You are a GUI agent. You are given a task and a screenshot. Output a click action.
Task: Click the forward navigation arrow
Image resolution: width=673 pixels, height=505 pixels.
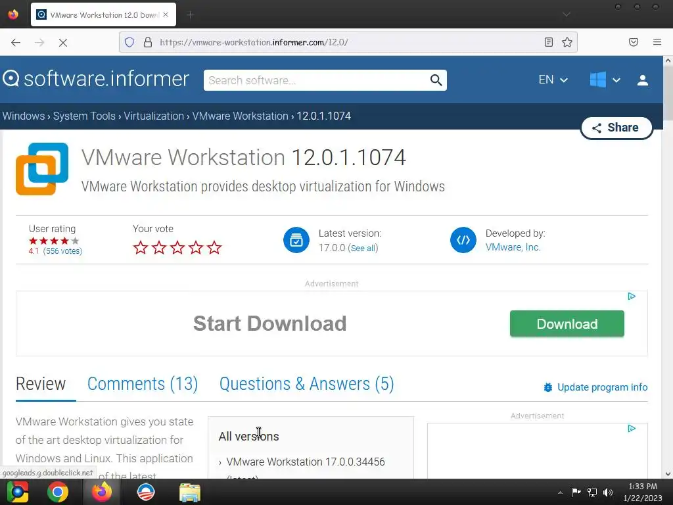[x=39, y=42]
